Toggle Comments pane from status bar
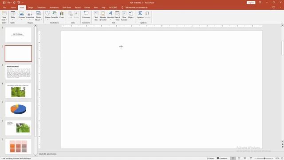284x160 pixels. (x=222, y=158)
